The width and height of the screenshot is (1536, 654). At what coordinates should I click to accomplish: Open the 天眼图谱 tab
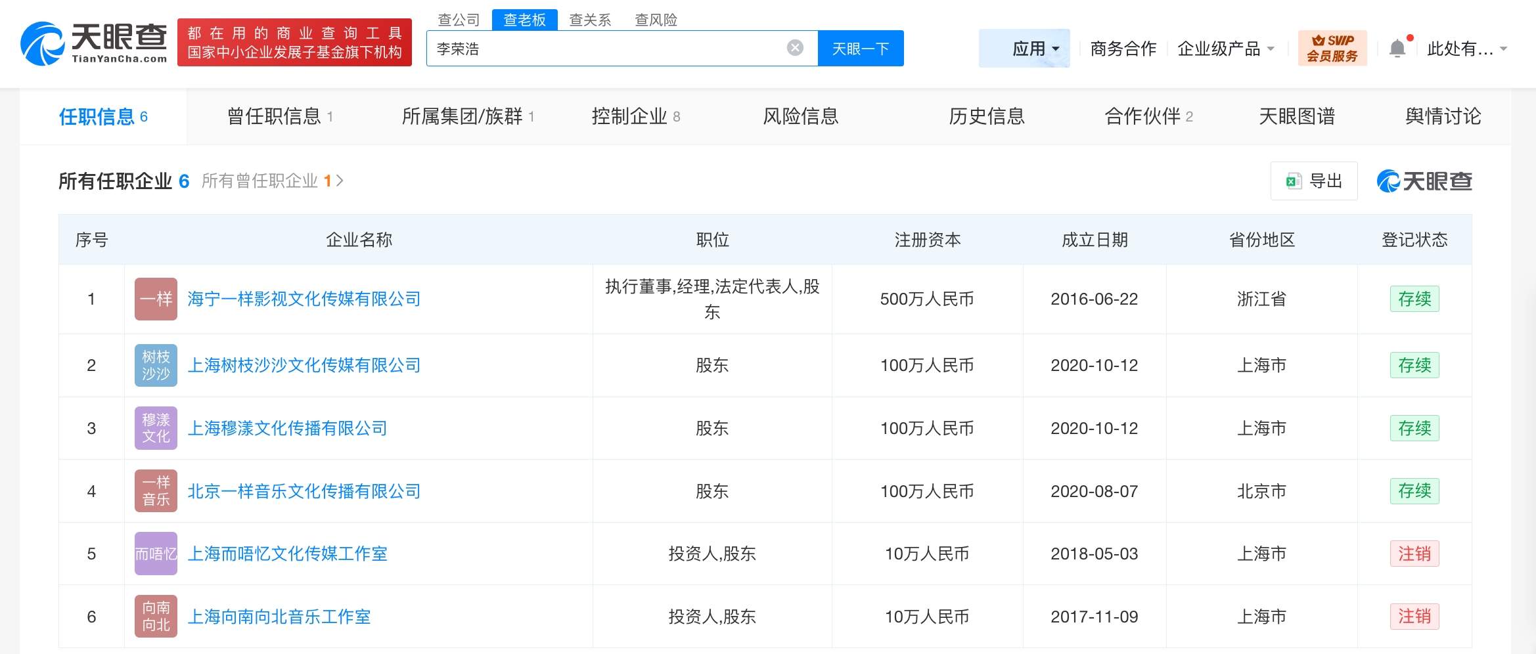point(1296,117)
